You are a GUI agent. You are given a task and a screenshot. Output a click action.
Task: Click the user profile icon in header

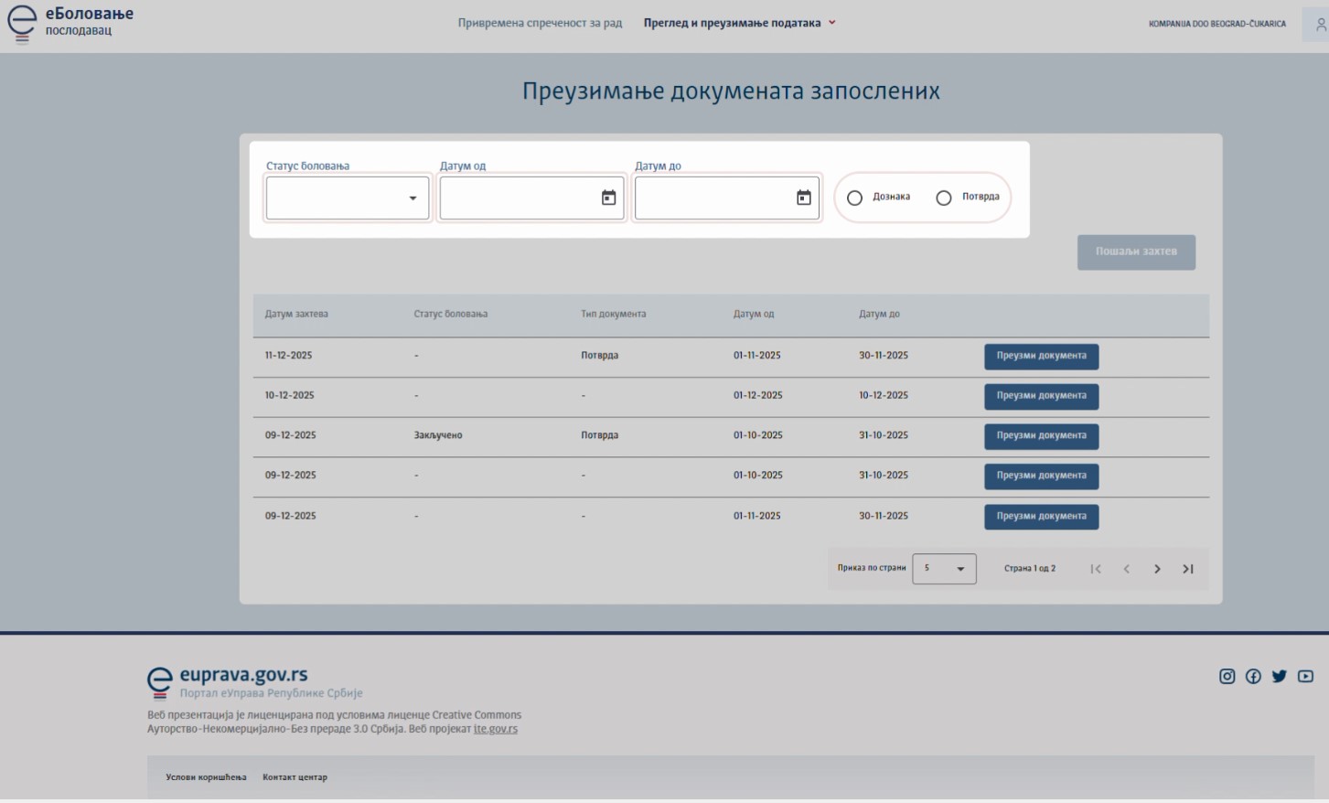[x=1320, y=26]
